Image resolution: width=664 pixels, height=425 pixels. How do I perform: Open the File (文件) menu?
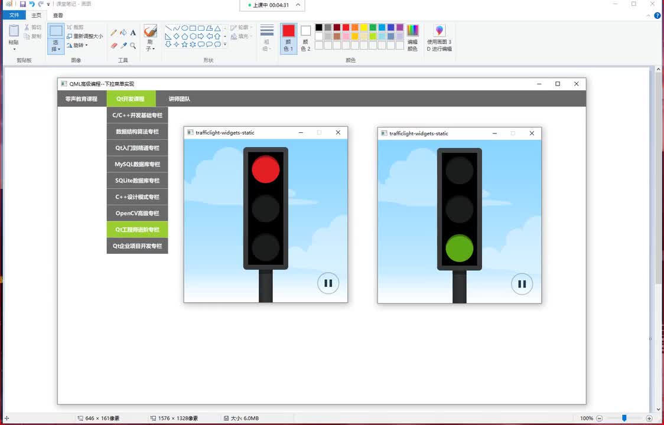[14, 15]
